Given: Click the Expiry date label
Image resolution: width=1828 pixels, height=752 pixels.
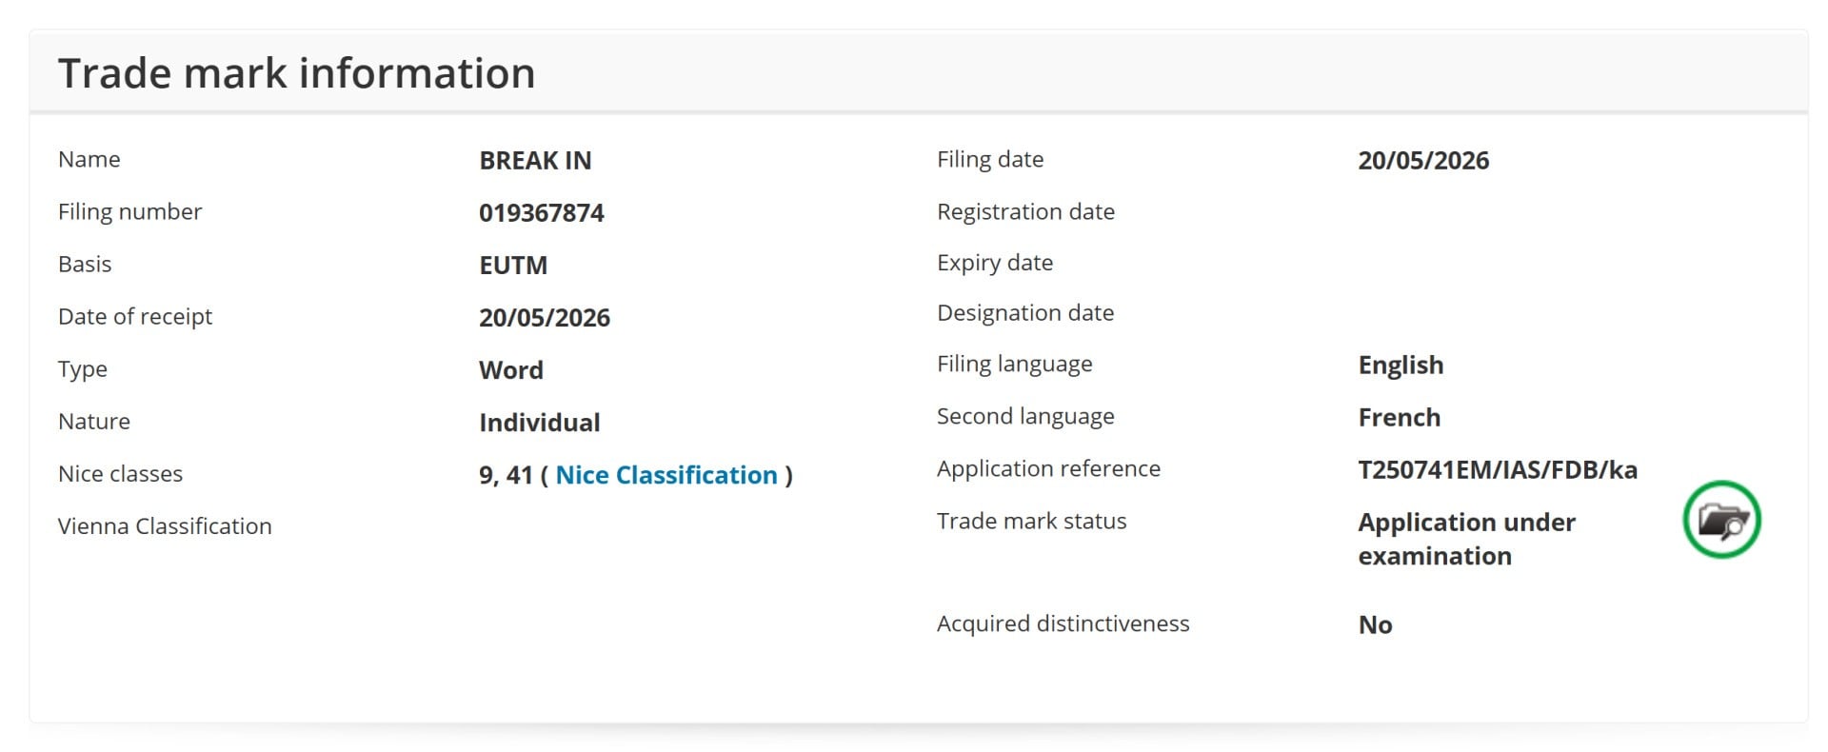Looking at the screenshot, I should point(995,263).
